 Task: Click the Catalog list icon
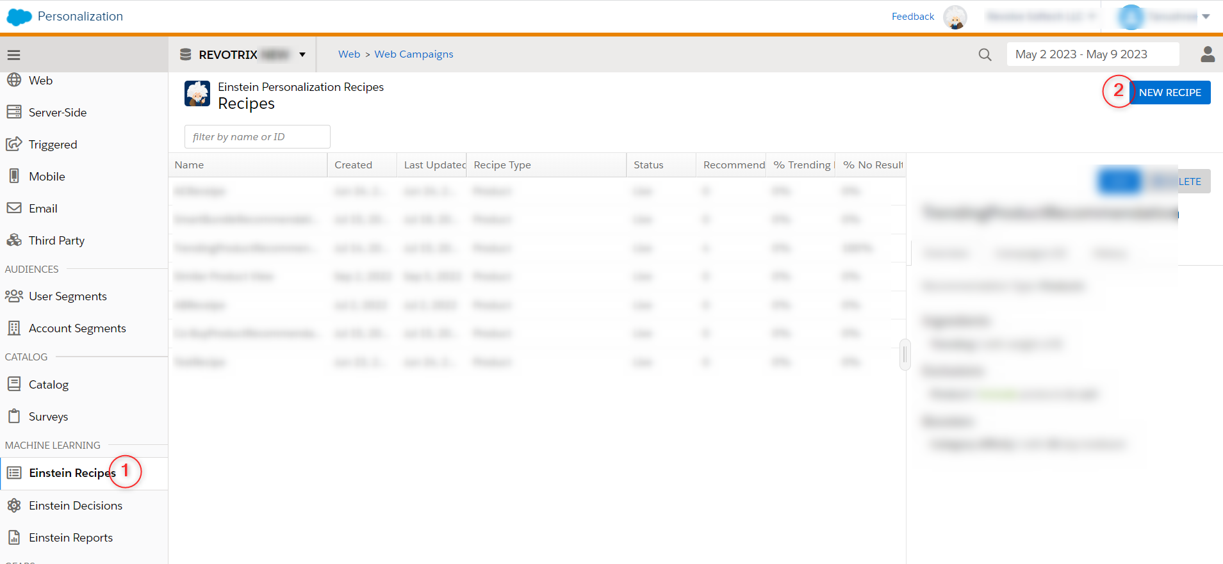click(x=14, y=384)
